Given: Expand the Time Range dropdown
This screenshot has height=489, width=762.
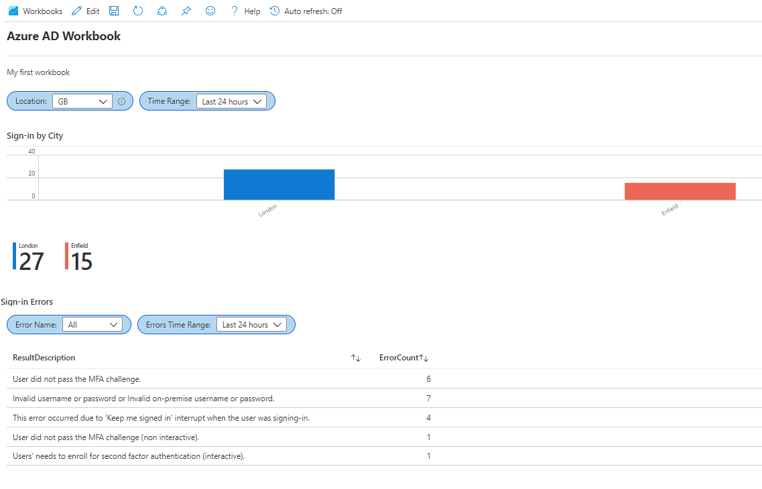Looking at the screenshot, I should point(231,101).
